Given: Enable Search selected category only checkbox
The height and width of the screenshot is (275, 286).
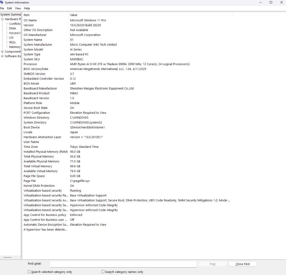Looking at the screenshot, I should 29,272.
